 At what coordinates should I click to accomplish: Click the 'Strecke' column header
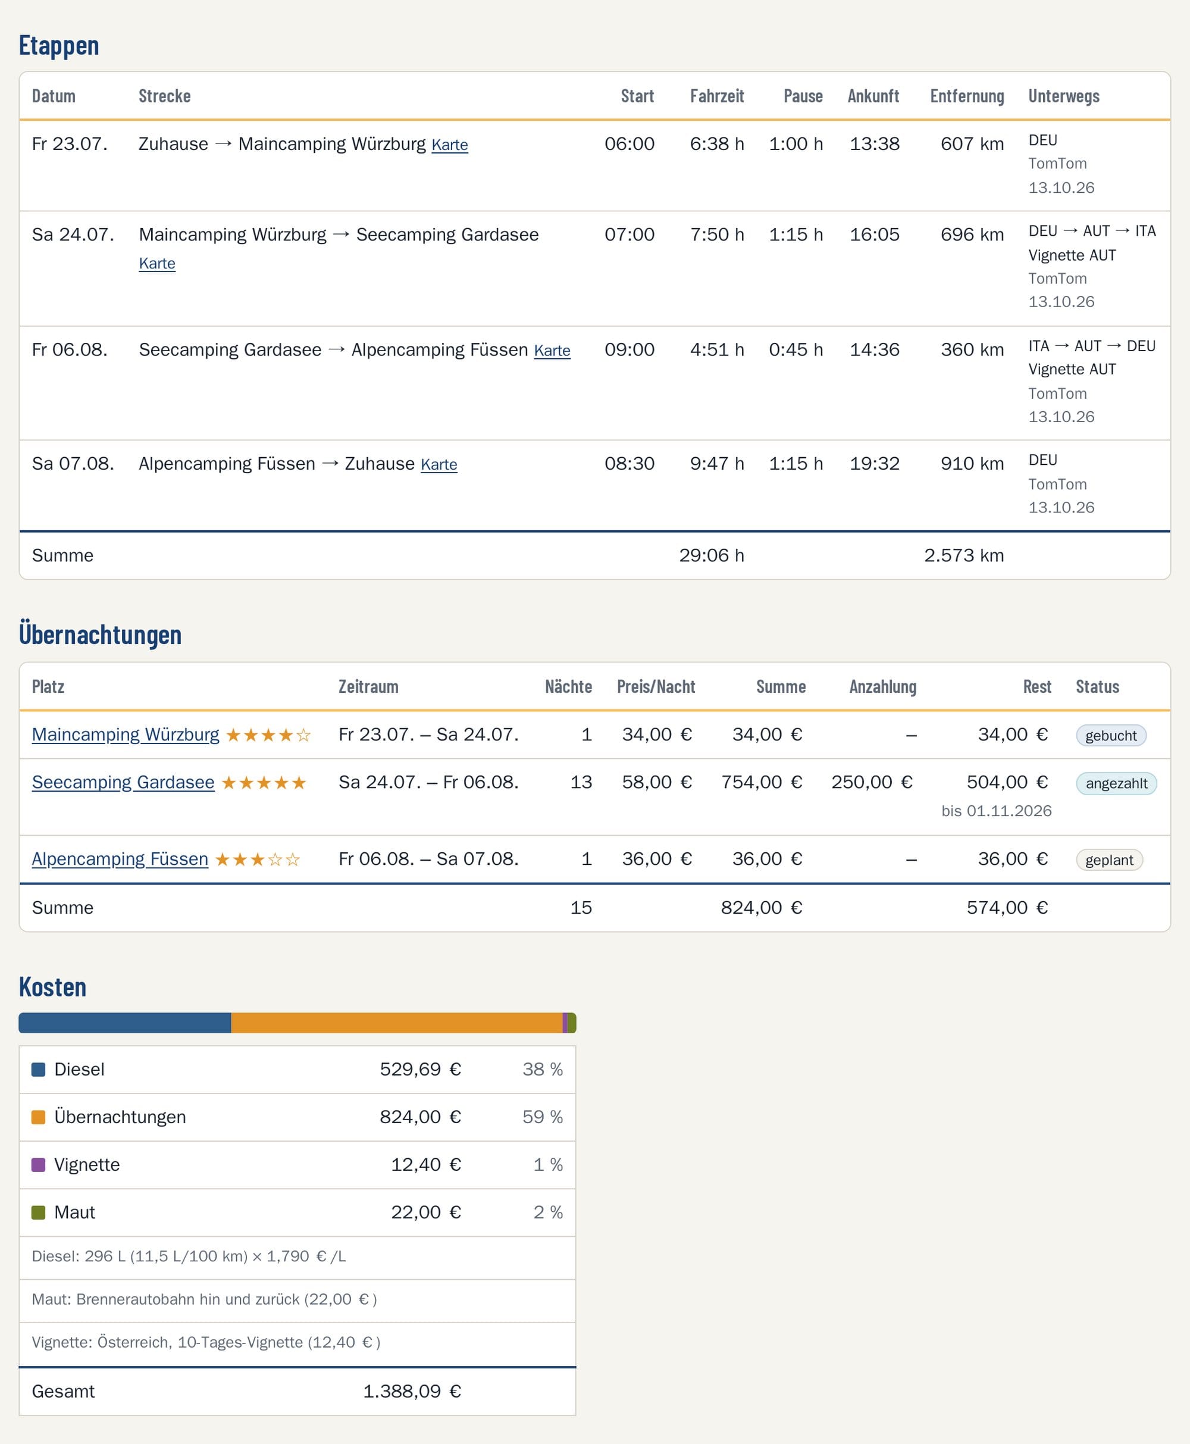[164, 96]
